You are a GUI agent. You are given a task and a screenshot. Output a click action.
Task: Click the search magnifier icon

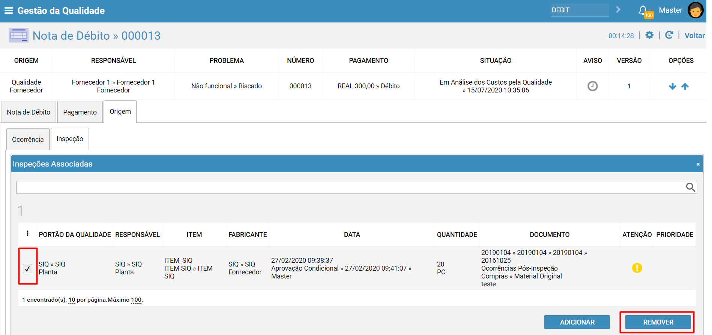pyautogui.click(x=690, y=187)
